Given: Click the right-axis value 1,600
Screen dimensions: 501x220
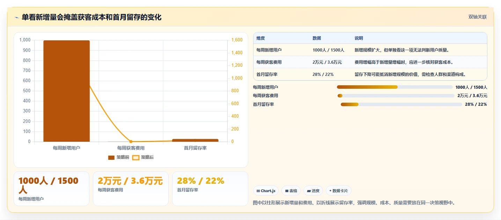Looking at the screenshot, I should 237,40.
